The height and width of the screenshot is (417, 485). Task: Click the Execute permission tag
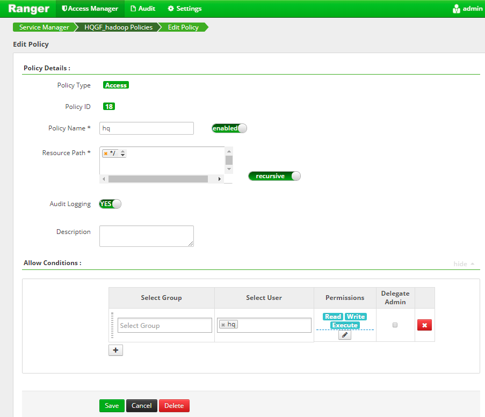coord(345,325)
